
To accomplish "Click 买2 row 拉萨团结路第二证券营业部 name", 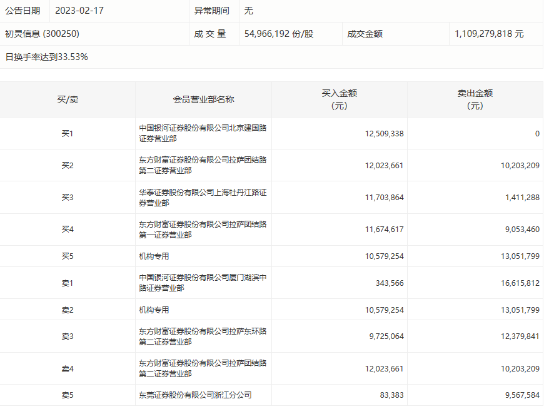I will pos(203,165).
